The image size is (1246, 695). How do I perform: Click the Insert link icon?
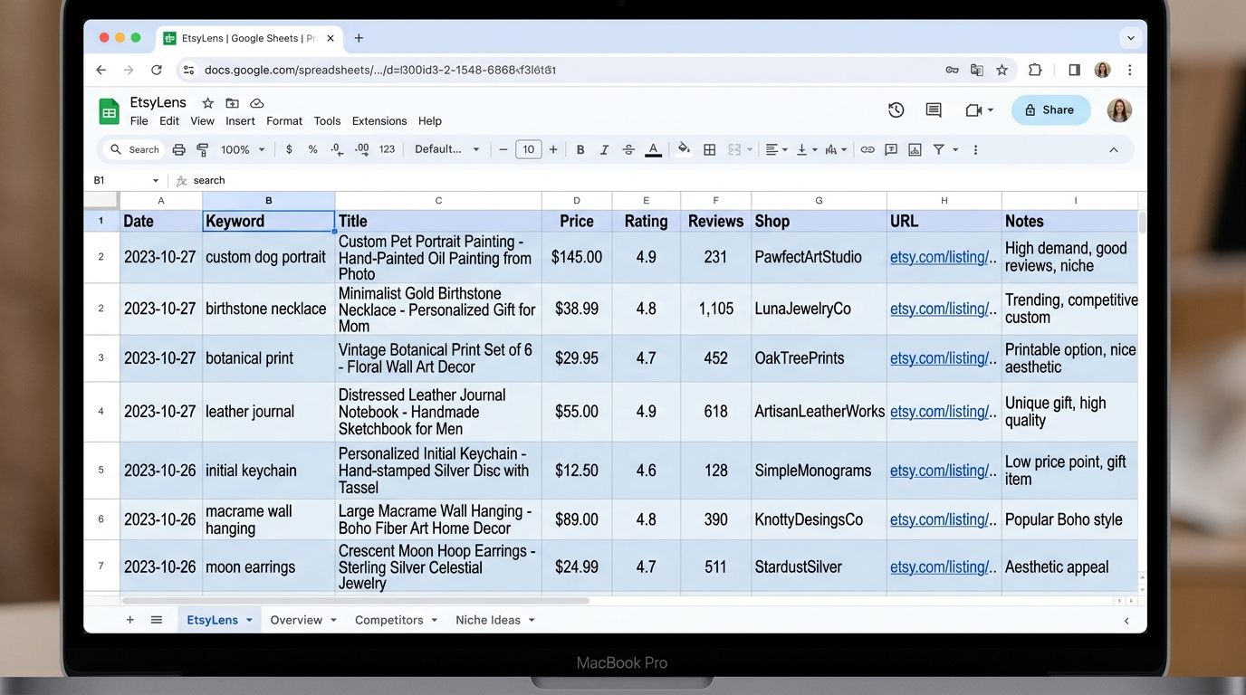pos(867,150)
